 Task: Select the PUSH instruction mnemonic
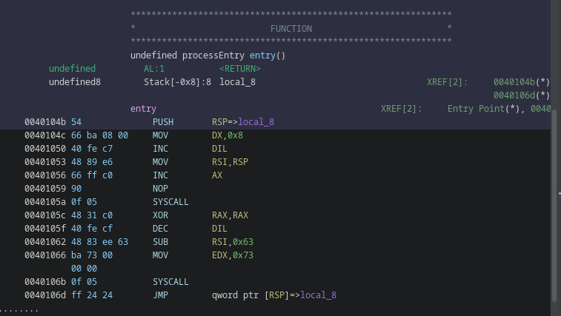[x=165, y=122]
